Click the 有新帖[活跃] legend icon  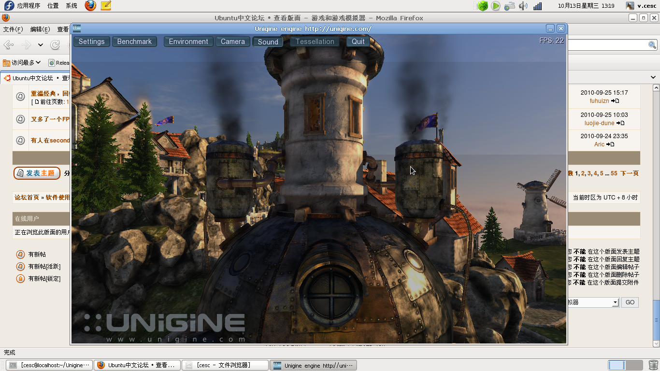pyautogui.click(x=20, y=266)
